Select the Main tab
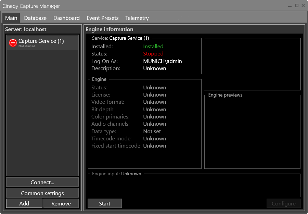The width and height of the screenshot is (308, 214). pos(11,18)
